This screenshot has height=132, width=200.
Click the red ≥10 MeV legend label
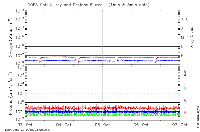185,112
